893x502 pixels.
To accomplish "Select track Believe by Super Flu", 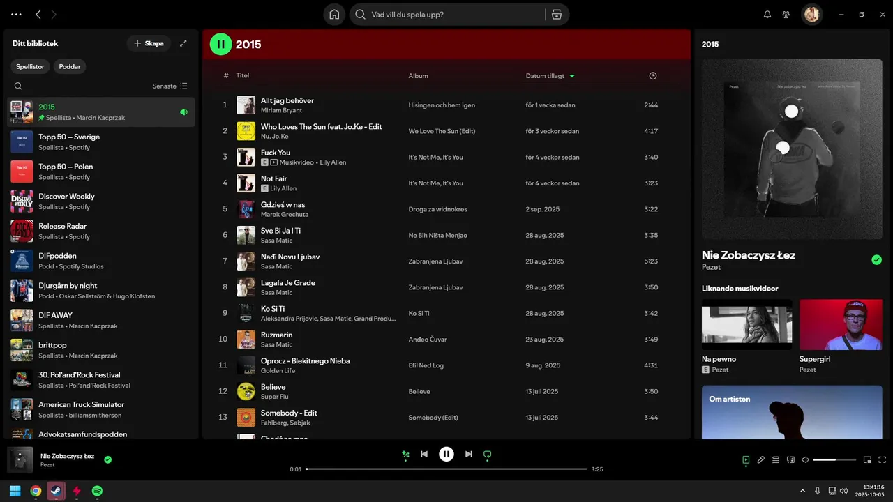I will point(446,391).
